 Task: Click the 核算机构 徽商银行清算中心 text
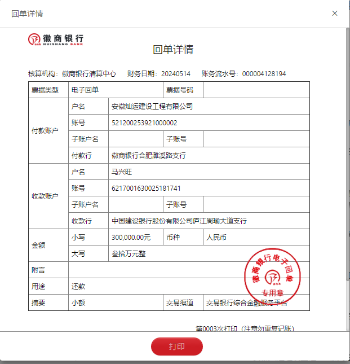pyautogui.click(x=89, y=74)
